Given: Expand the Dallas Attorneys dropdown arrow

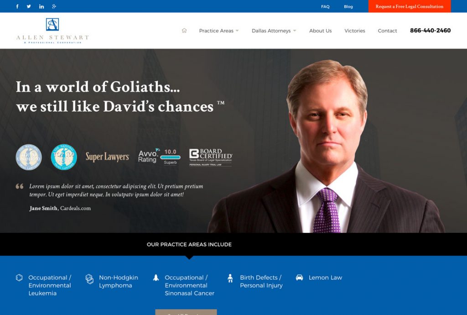Looking at the screenshot, I should coord(295,31).
